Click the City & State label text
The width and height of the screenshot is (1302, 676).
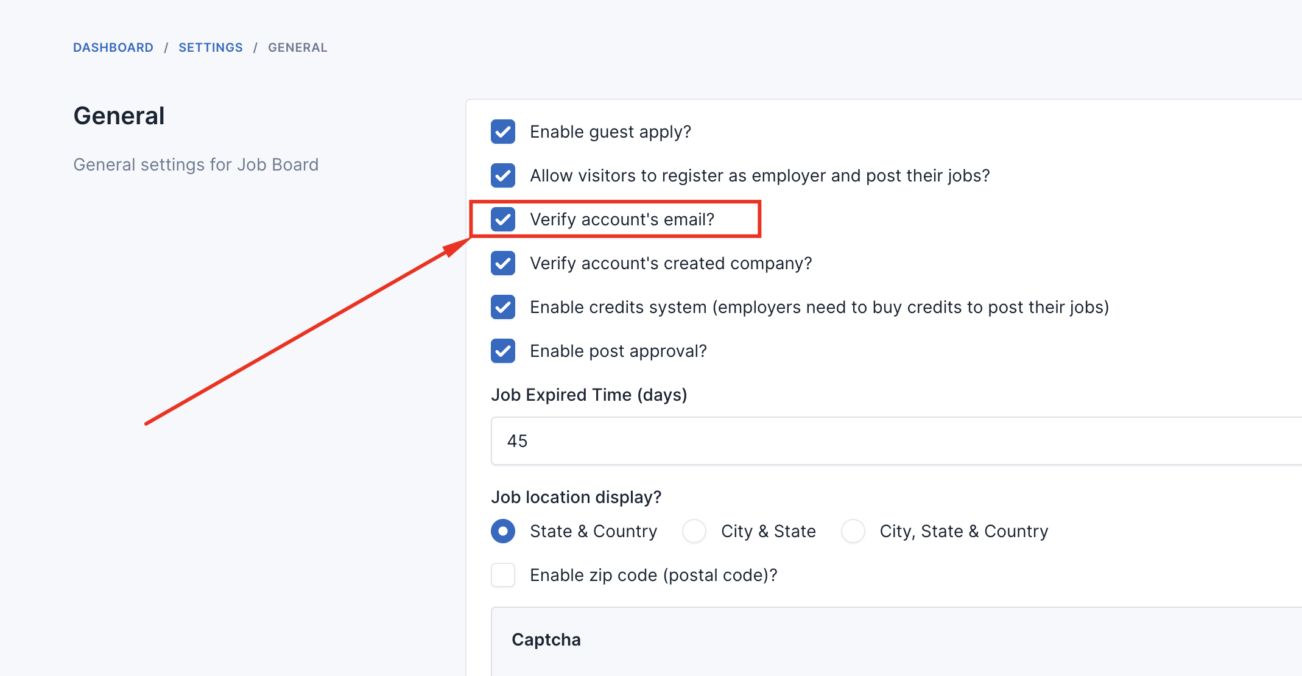point(769,532)
